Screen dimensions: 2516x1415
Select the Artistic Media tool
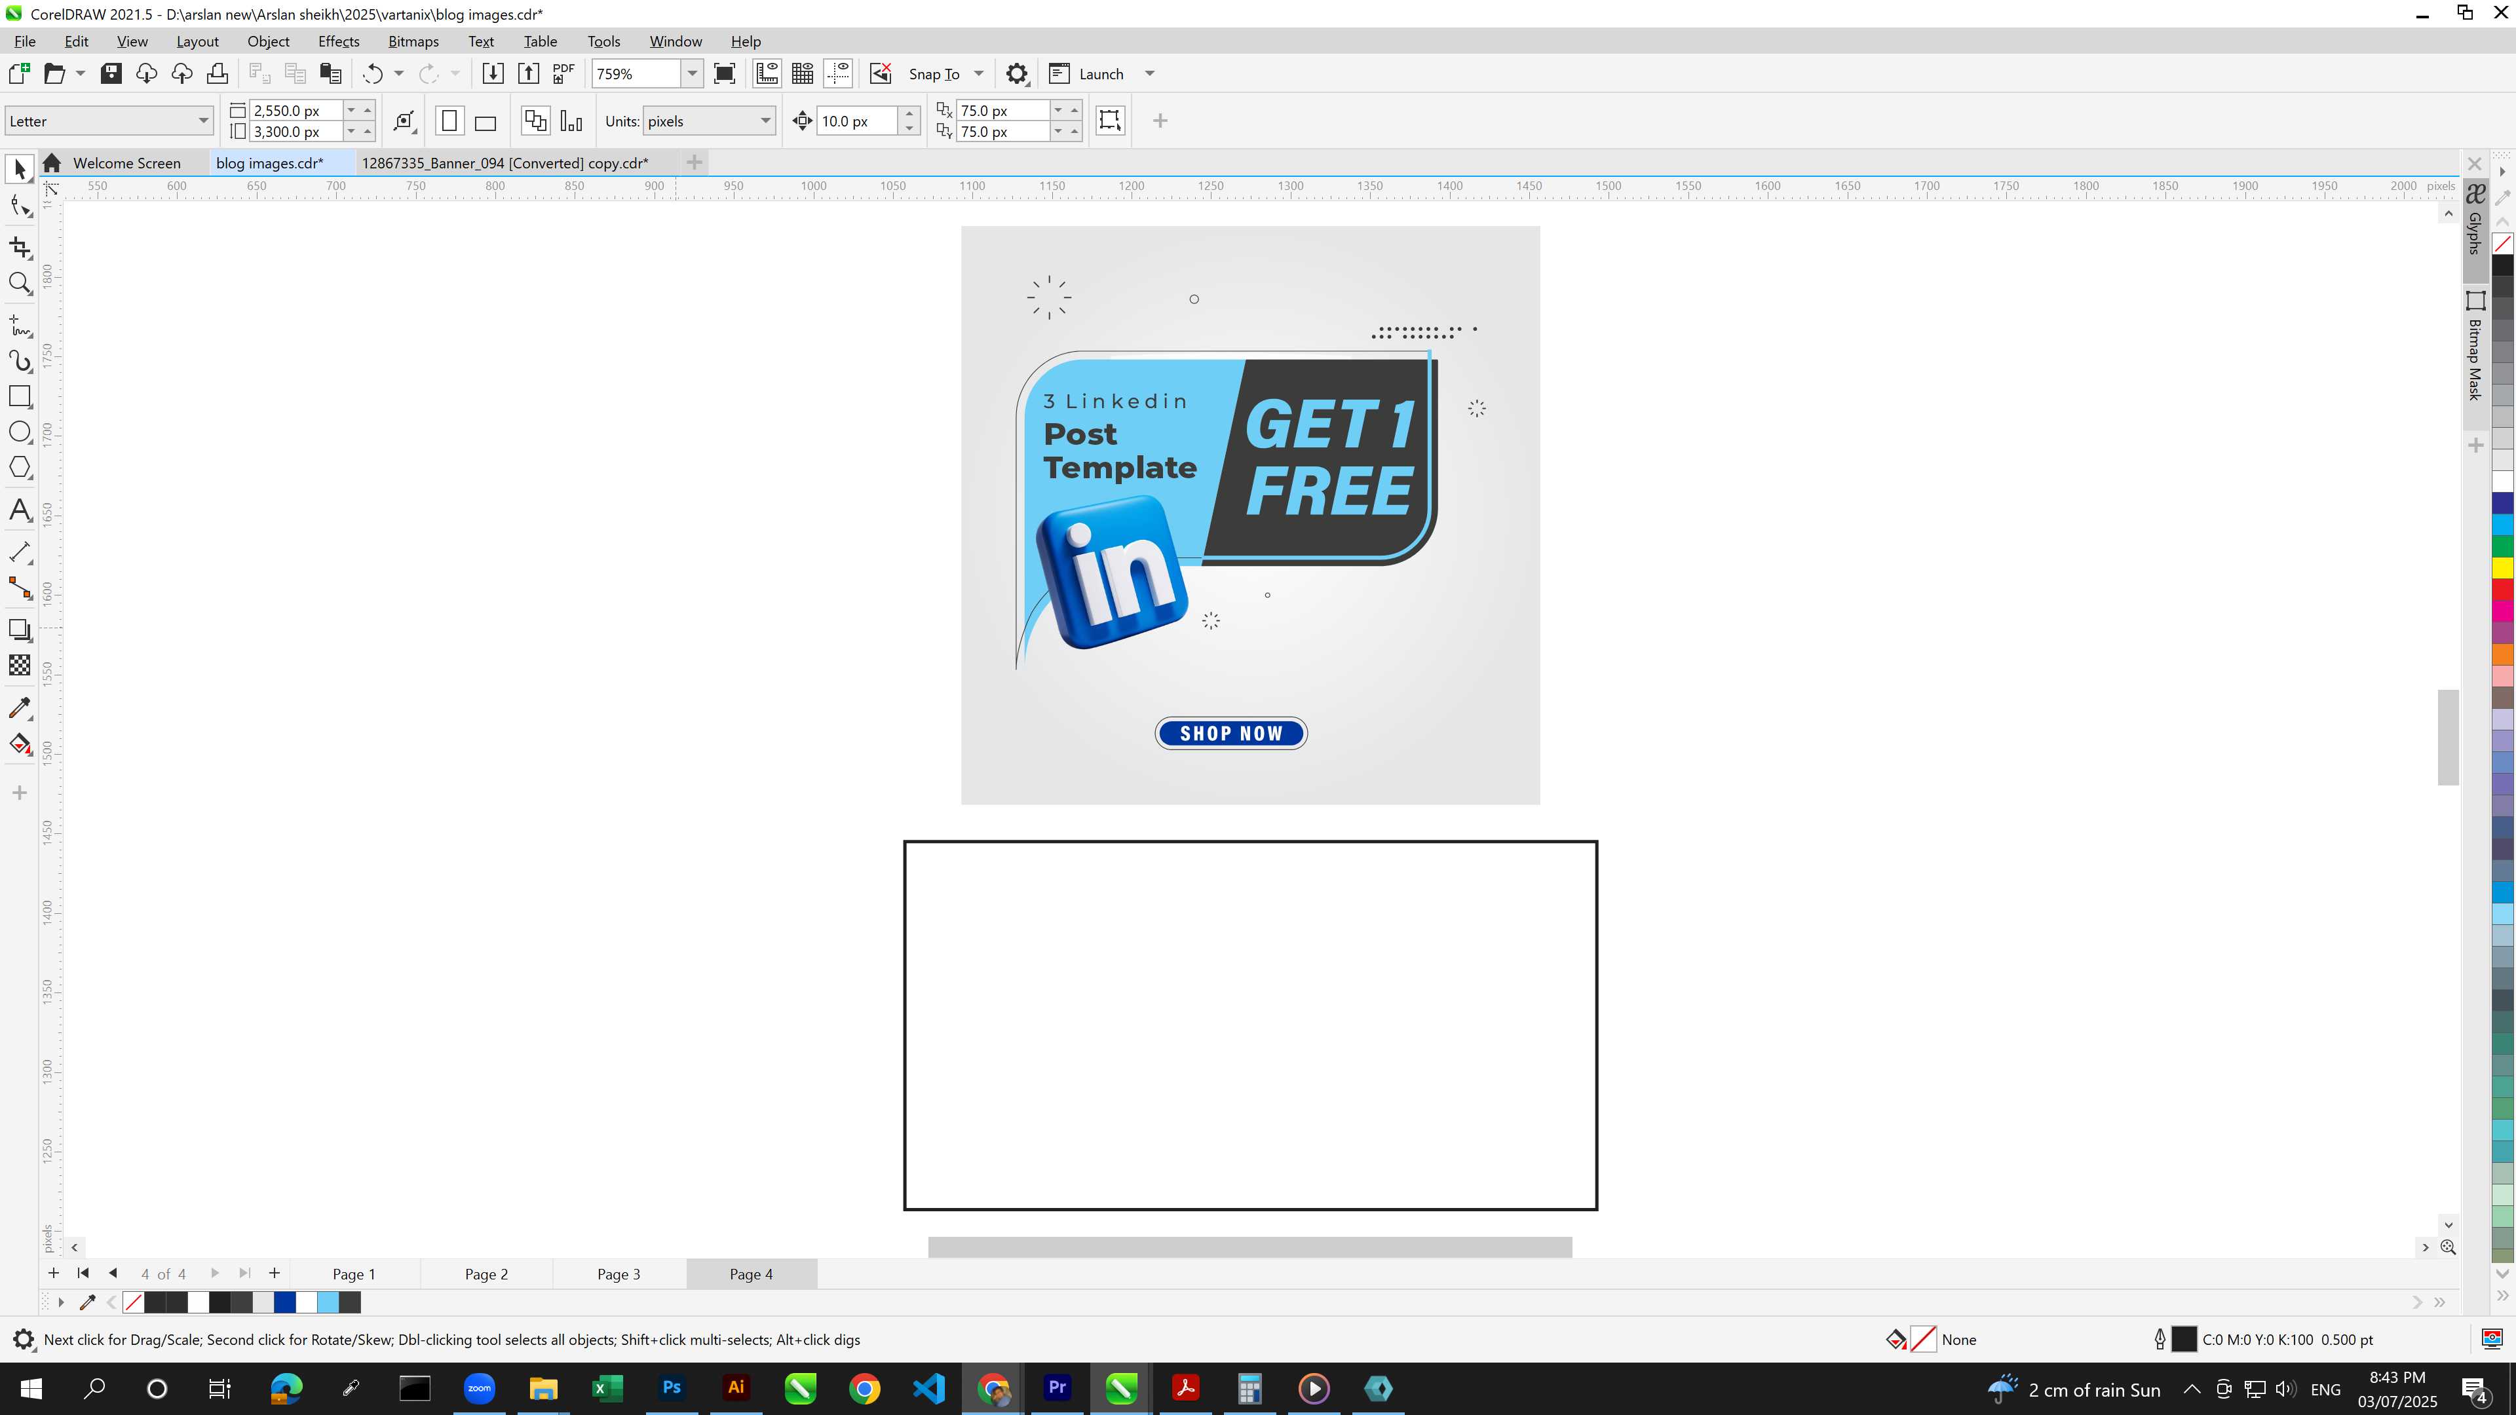pyautogui.click(x=20, y=360)
